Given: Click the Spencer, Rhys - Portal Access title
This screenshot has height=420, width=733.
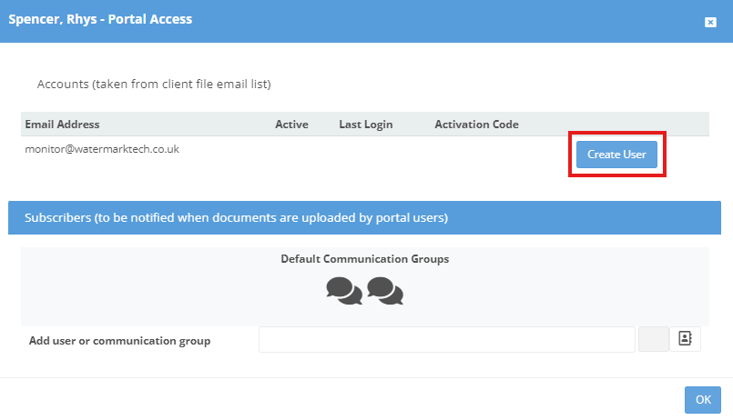Looking at the screenshot, I should tap(100, 19).
